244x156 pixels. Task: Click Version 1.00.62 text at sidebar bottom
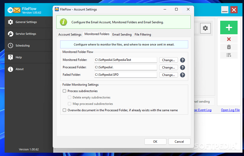(x=29, y=149)
